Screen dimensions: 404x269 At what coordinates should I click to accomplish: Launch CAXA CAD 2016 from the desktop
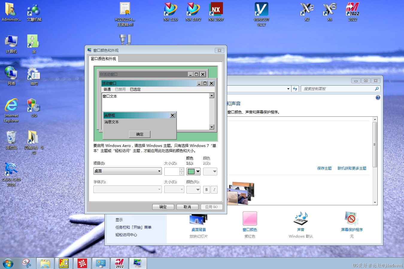[11, 174]
